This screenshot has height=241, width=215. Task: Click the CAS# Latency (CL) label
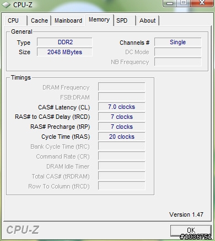pyautogui.click(x=64, y=107)
